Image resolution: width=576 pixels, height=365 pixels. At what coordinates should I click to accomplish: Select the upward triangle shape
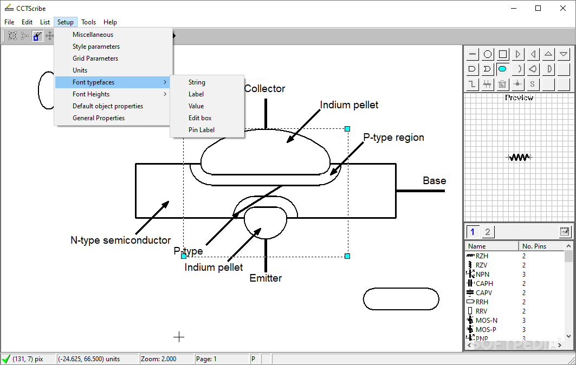pyautogui.click(x=548, y=54)
